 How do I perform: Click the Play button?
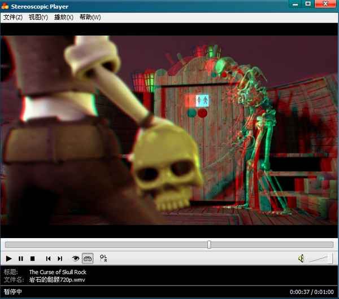click(8, 258)
